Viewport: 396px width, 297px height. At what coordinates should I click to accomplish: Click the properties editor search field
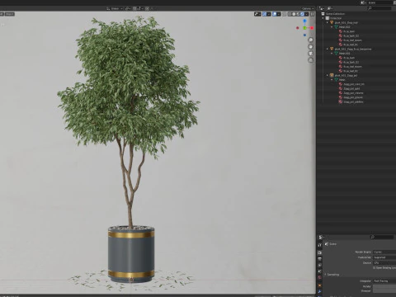coord(382,237)
